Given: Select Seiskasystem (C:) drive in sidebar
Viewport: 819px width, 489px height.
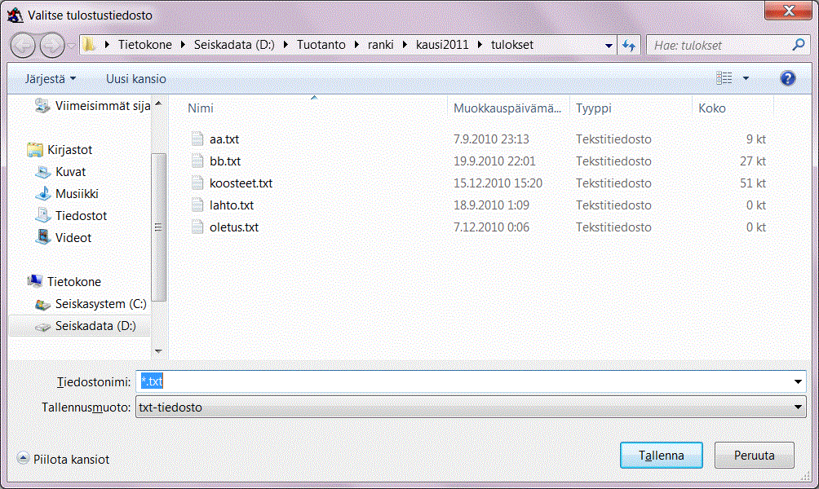Looking at the screenshot, I should (100, 304).
